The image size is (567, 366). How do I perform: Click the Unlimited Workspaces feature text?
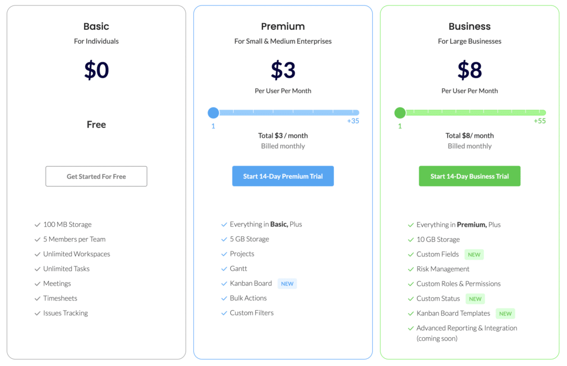pyautogui.click(x=76, y=254)
